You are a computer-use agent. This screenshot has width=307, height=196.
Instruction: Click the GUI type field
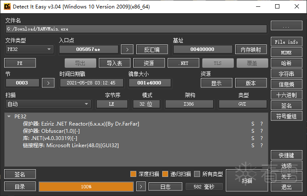click(x=242, y=104)
